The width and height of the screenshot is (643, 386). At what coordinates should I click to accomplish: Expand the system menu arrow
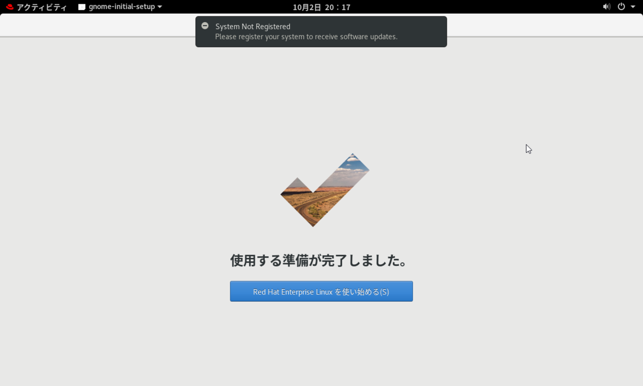pyautogui.click(x=633, y=7)
